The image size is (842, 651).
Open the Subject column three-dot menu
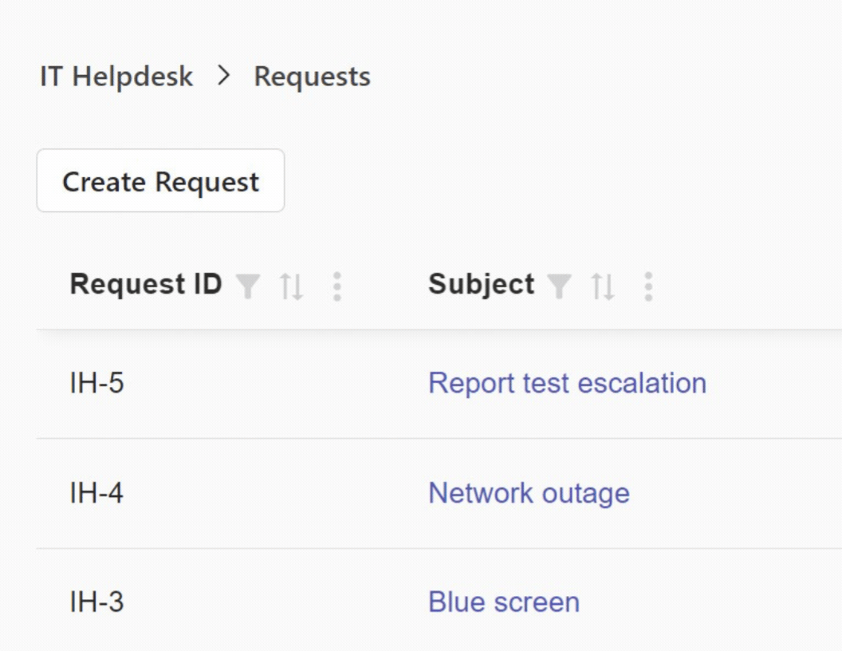point(648,286)
